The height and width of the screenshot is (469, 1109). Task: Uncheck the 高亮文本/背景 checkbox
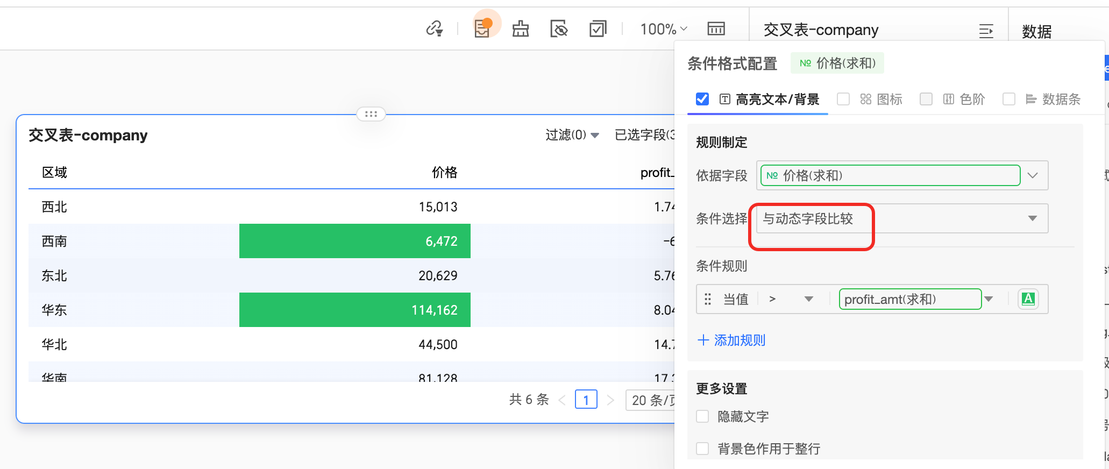tap(702, 99)
